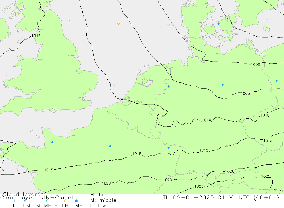This screenshot has height=208, width=284.
Task: Click the '(00+01)' forecast step text
Action: point(266,197)
